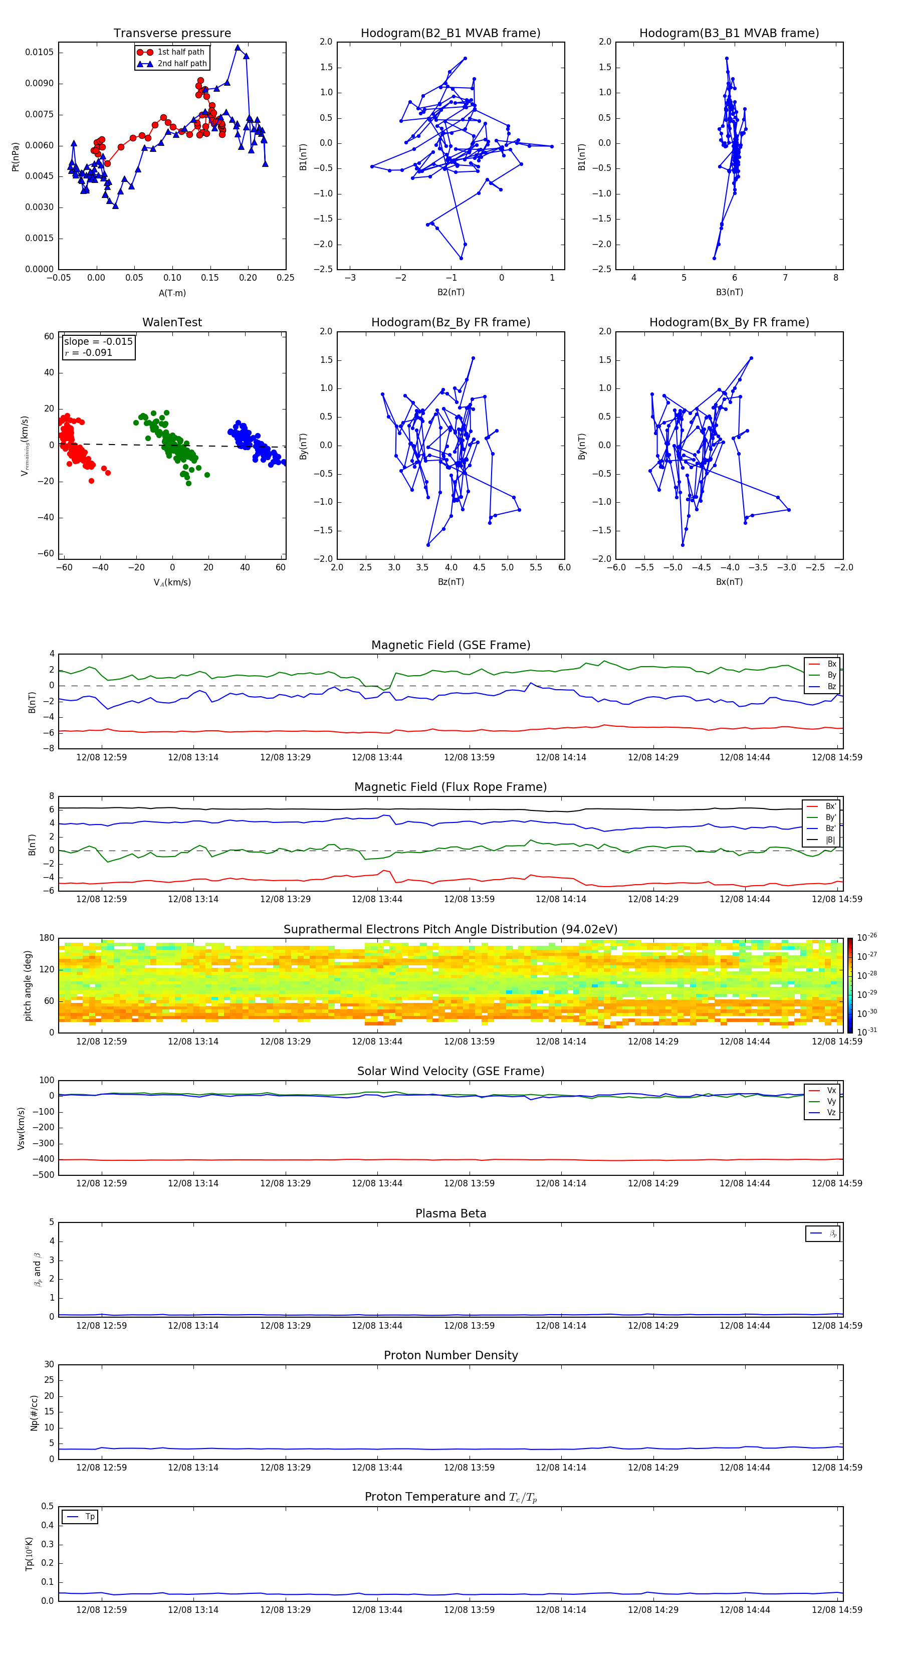The image size is (902, 1654).
Task: Click the "pitch angle (deg)" axis label
Action: 28,985
